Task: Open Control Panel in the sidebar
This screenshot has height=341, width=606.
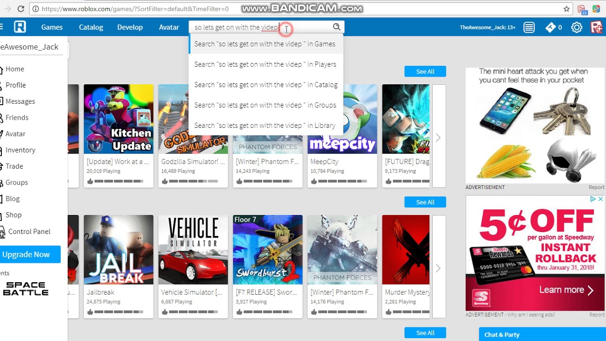Action: tap(29, 232)
